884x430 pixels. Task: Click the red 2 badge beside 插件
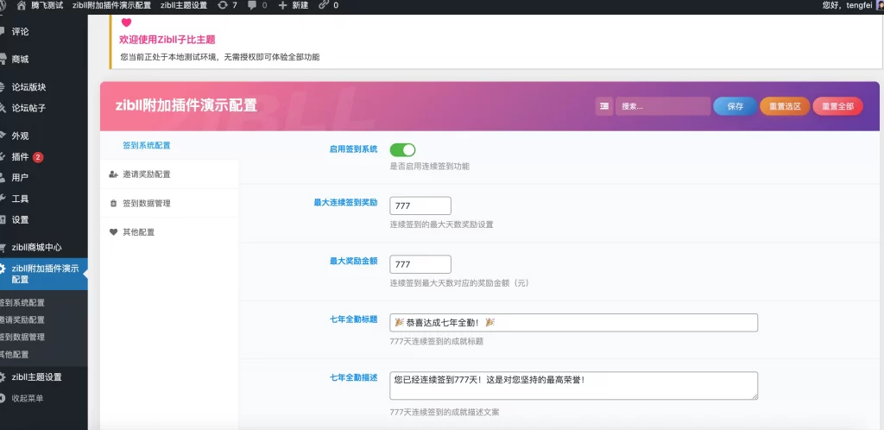38,156
